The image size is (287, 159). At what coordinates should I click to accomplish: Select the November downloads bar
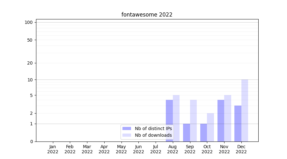point(228,118)
